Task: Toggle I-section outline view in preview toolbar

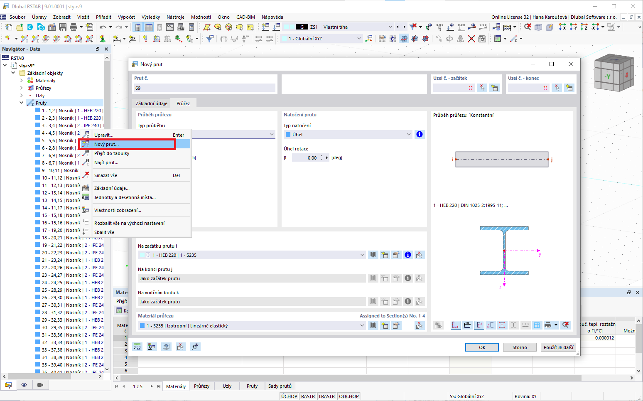Action: (502, 325)
